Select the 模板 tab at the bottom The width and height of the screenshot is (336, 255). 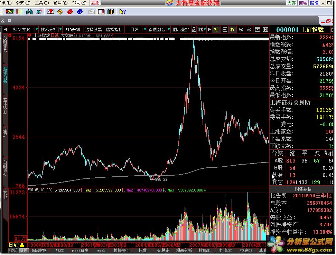pyautogui.click(x=23, y=250)
